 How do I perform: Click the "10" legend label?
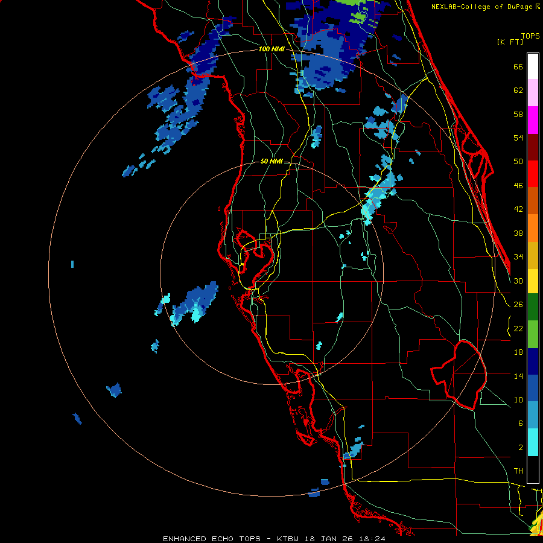click(x=518, y=399)
